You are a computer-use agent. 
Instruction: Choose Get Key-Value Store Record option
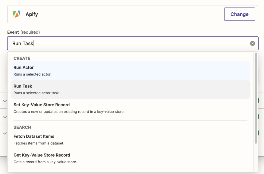click(130, 158)
